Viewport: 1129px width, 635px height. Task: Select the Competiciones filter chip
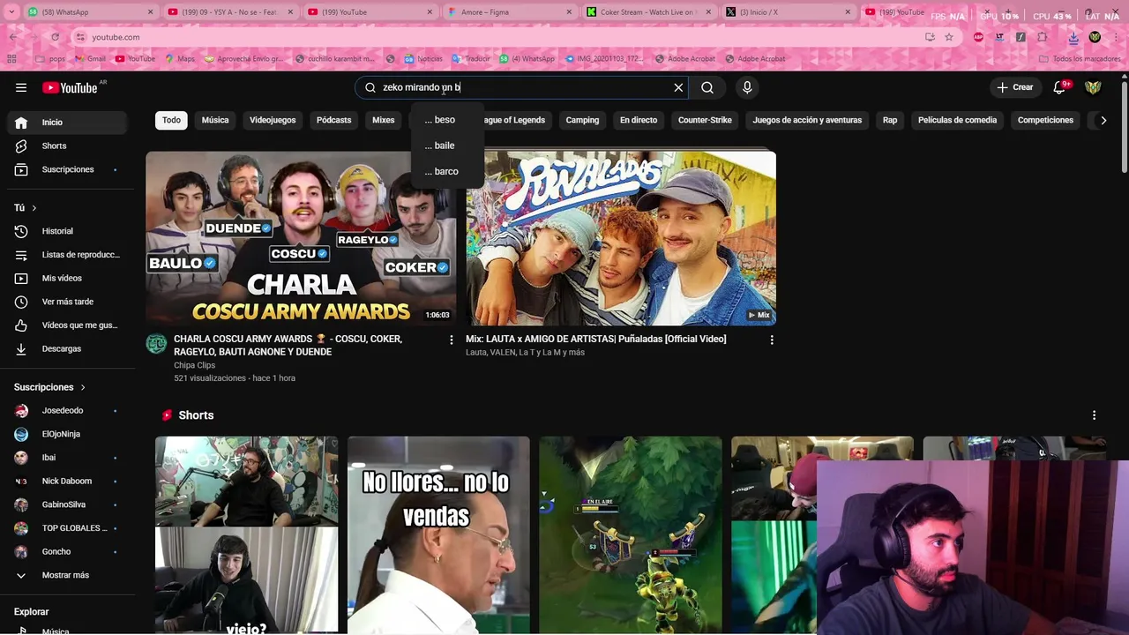(1045, 120)
